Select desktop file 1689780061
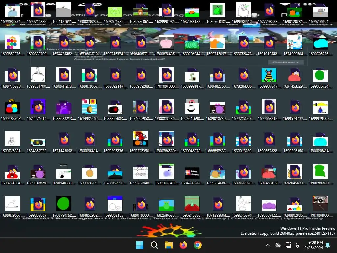Image resolution: width=337 pixels, height=253 pixels. click(141, 13)
